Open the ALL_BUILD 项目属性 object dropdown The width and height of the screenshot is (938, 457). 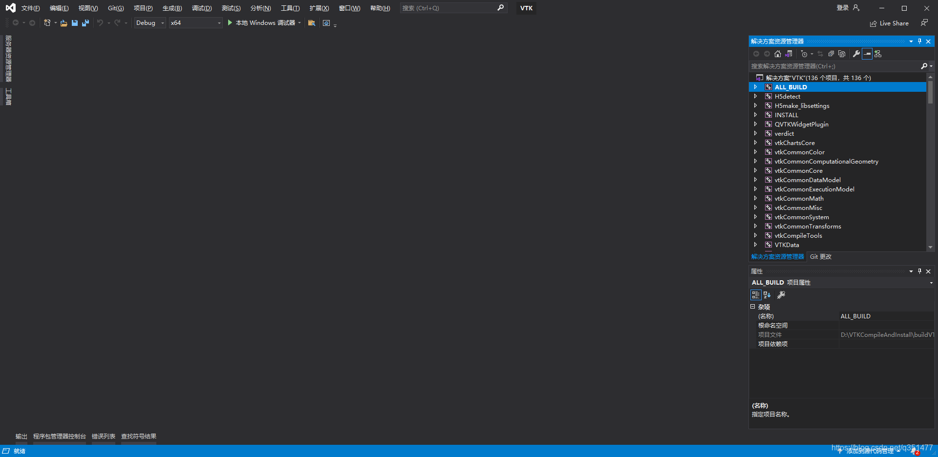coord(931,283)
